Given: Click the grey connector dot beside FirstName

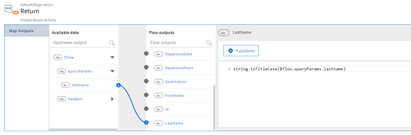Looking at the screenshot, I should point(146,95).
